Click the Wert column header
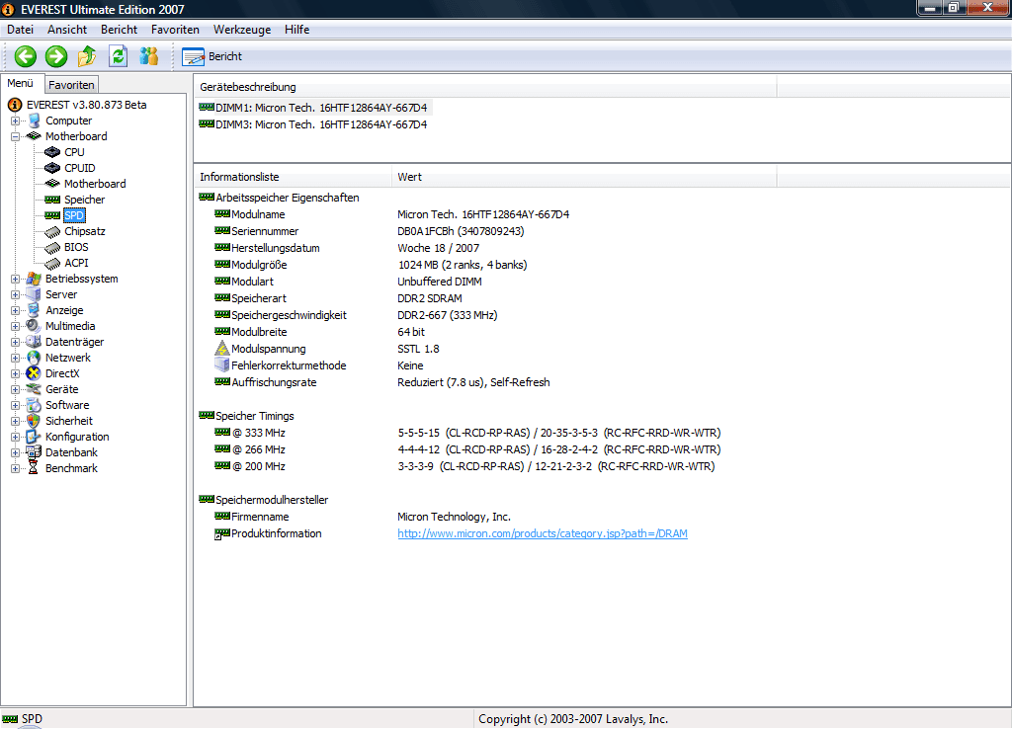1012x729 pixels. click(x=584, y=177)
